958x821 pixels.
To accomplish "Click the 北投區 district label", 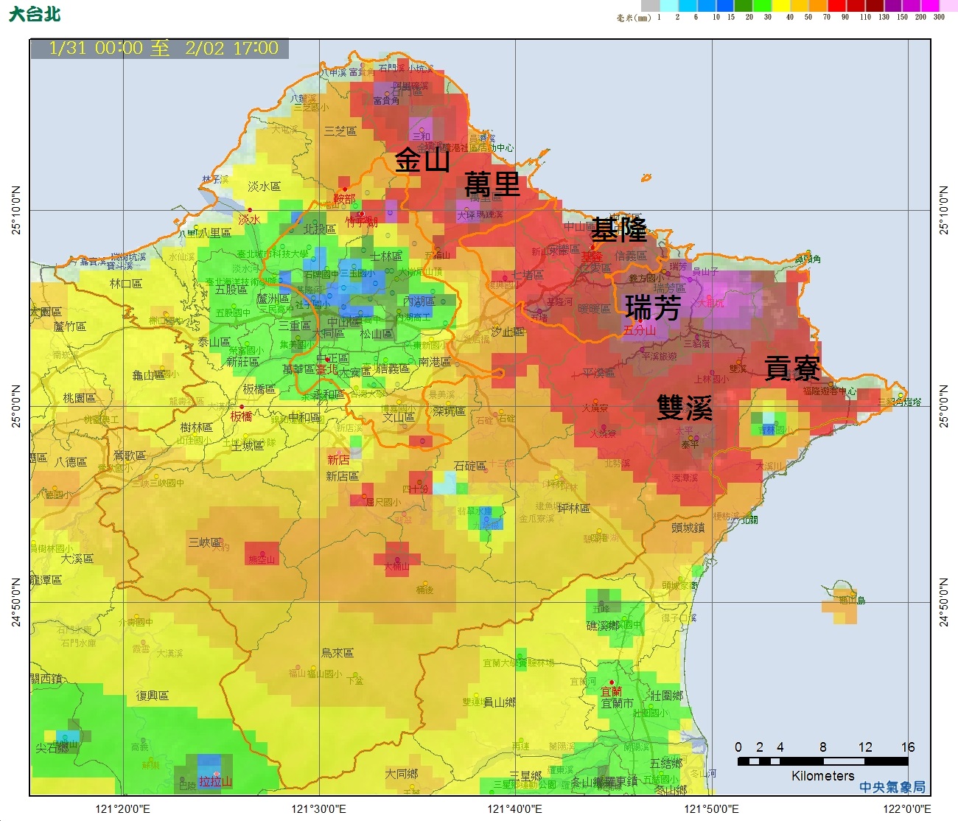I will [319, 229].
